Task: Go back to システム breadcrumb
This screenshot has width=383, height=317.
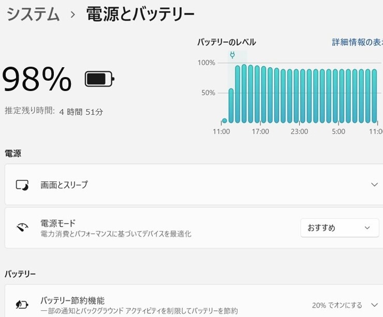Action: click(33, 14)
